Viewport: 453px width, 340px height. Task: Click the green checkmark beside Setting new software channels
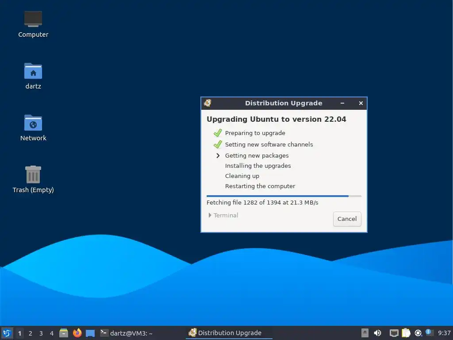click(x=218, y=144)
